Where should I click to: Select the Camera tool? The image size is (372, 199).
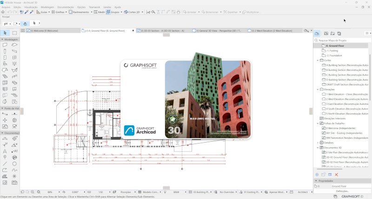14,126
